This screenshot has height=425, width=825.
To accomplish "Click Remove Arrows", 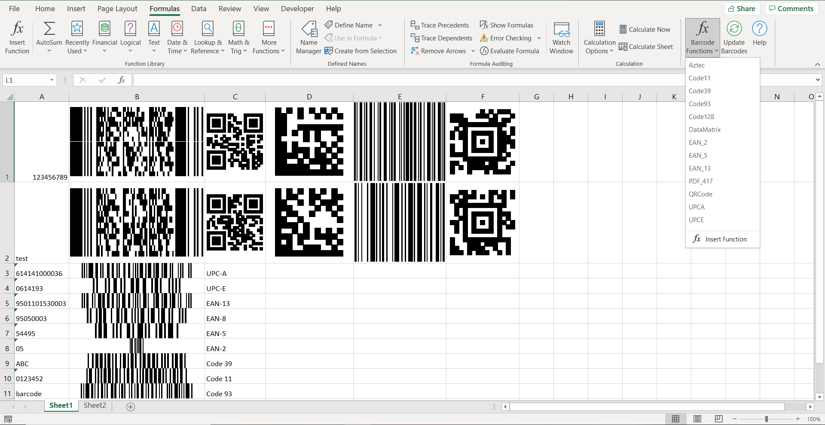I will tap(438, 51).
